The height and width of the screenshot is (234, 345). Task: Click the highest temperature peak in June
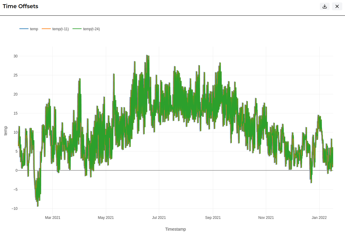click(147, 55)
